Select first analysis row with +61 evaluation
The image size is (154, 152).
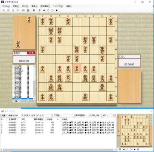(x=58, y=122)
